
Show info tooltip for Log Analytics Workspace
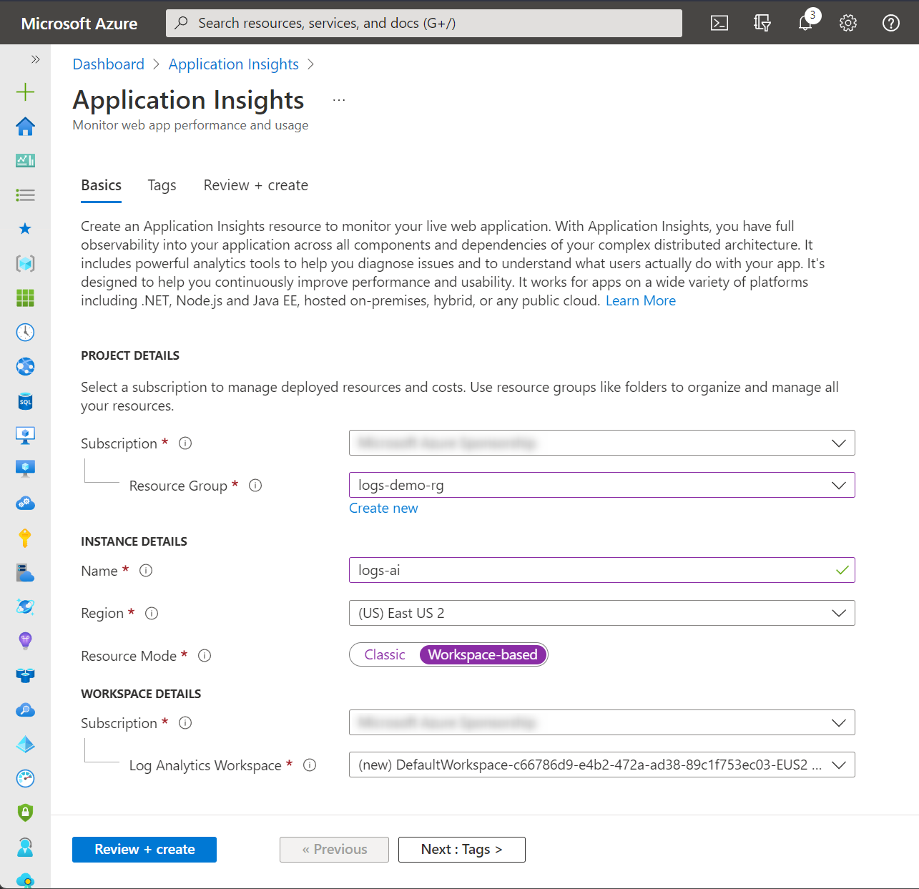coord(310,765)
